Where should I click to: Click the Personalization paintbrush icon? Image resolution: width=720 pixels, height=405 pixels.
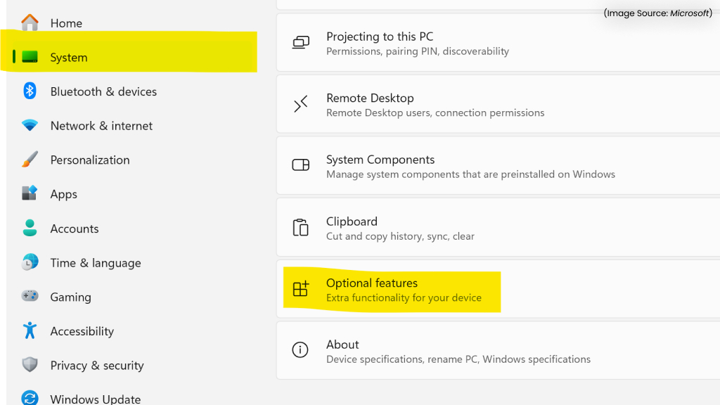pyautogui.click(x=30, y=160)
